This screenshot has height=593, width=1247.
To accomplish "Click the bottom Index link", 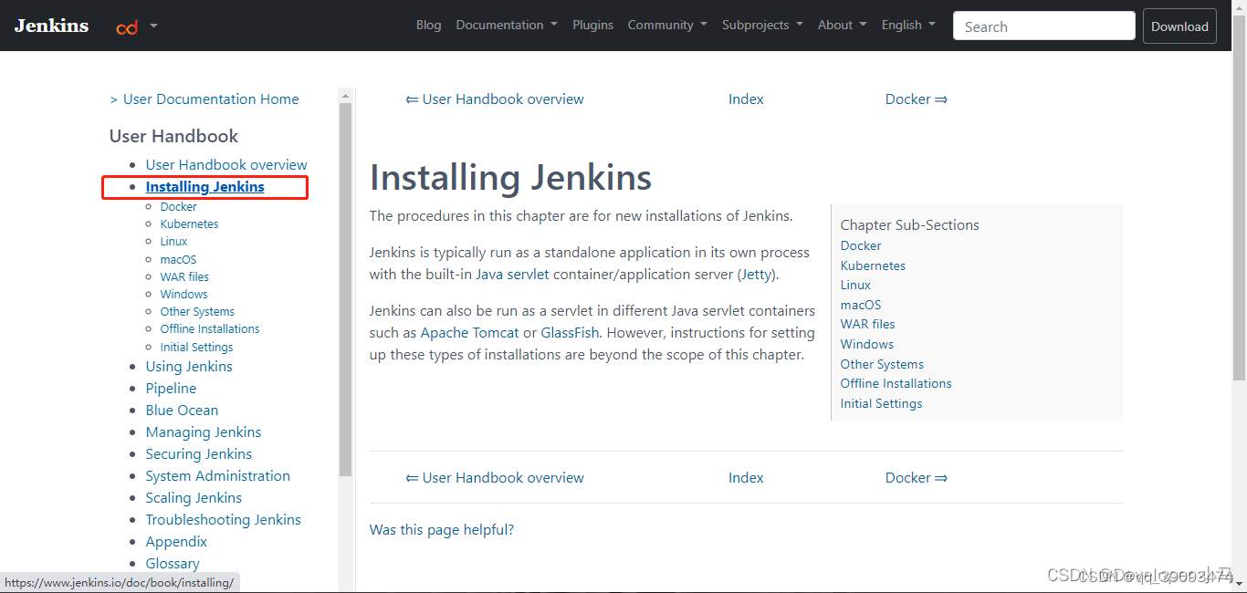I will click(x=746, y=477).
